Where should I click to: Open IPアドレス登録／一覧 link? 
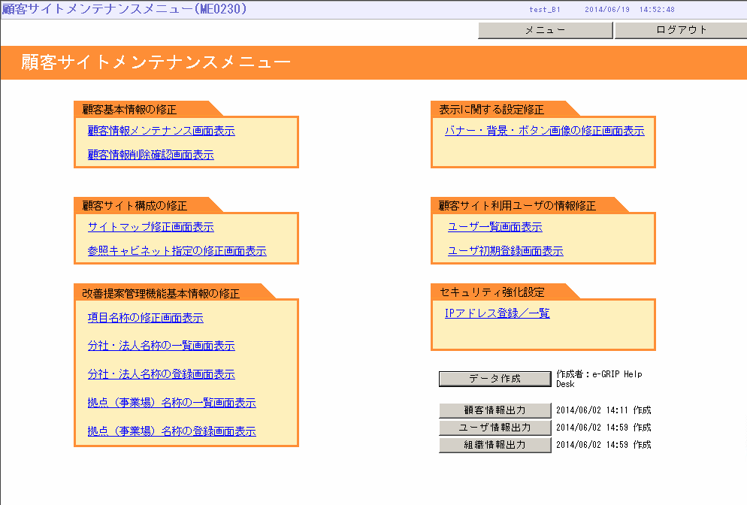(x=497, y=313)
